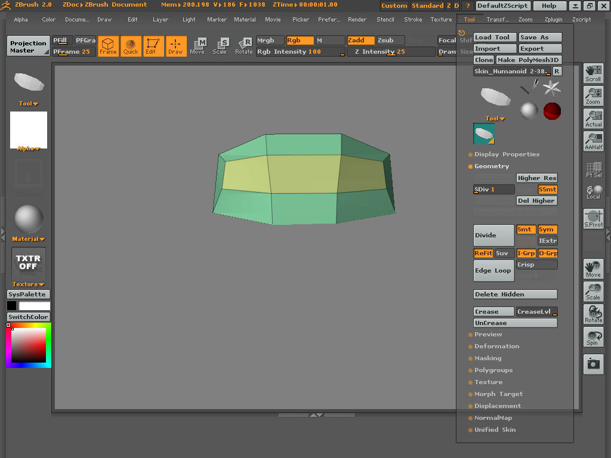Collapse the Geometry section

tap(492, 166)
